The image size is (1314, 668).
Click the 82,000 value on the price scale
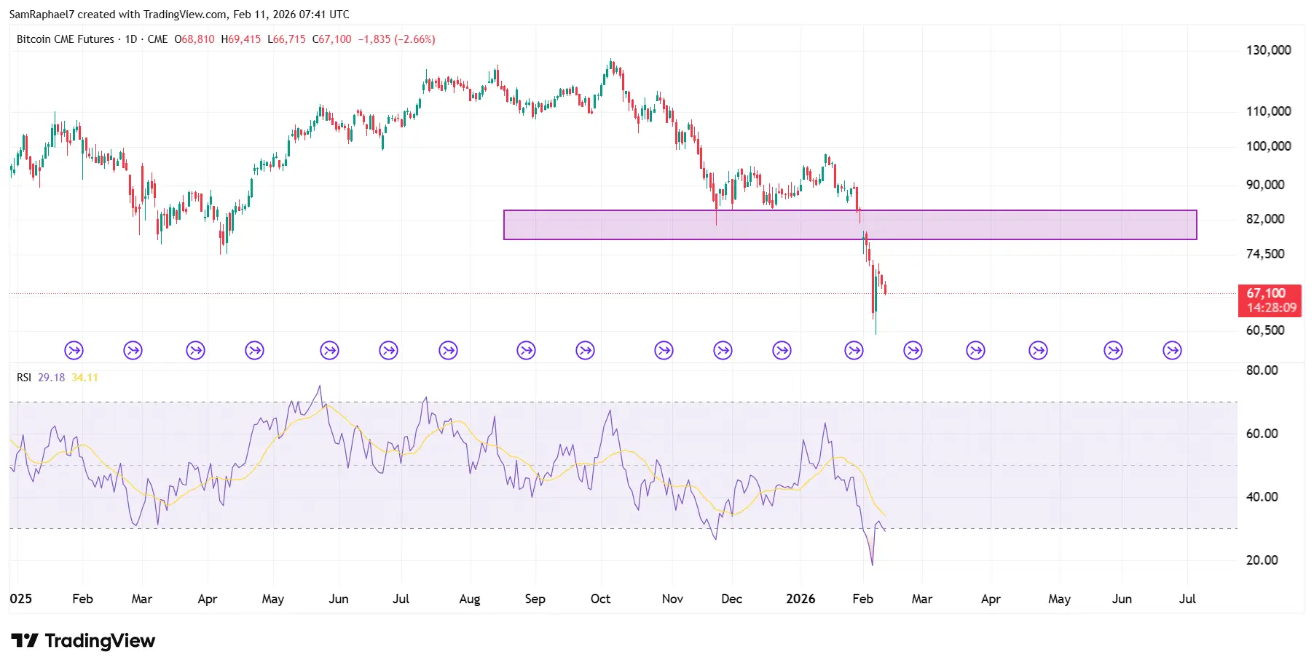point(1267,218)
